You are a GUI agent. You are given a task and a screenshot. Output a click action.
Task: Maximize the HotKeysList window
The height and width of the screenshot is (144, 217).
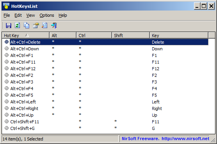204,6
